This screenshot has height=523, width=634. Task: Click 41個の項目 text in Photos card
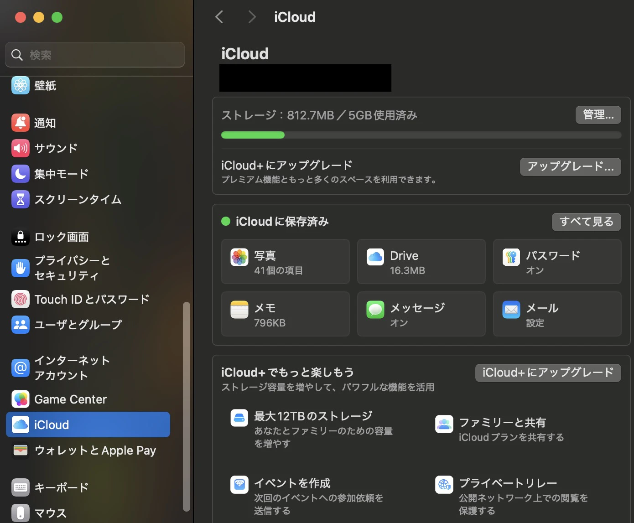[x=279, y=270]
